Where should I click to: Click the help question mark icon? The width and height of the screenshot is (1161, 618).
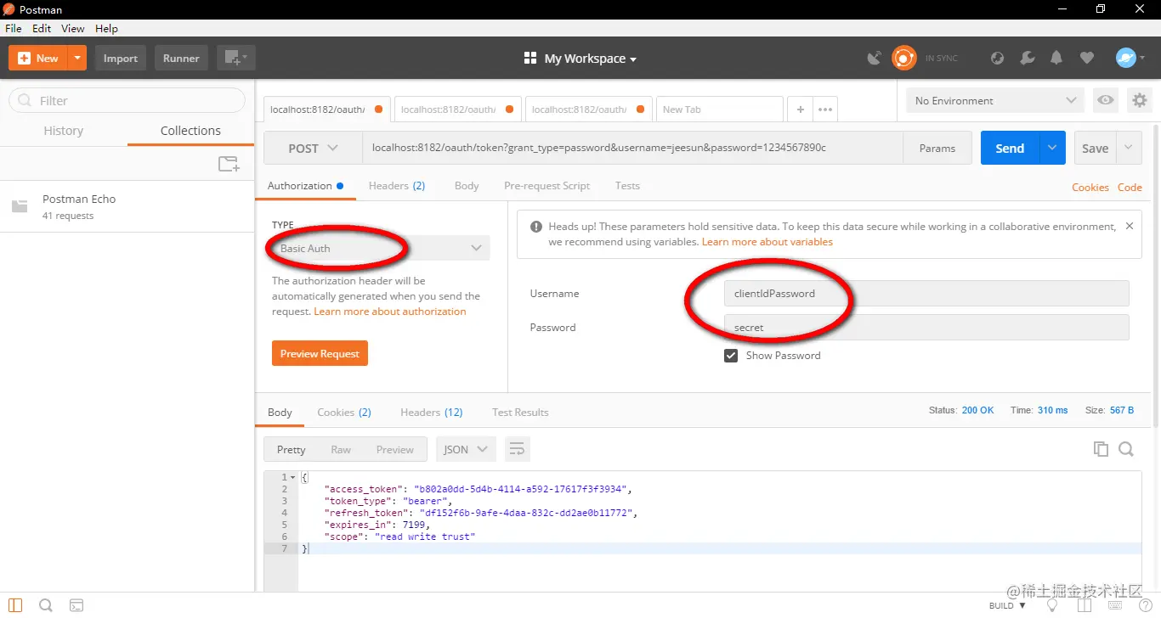click(1145, 605)
